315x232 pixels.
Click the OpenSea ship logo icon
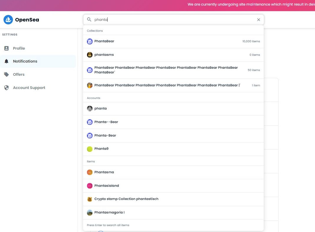coord(8,20)
